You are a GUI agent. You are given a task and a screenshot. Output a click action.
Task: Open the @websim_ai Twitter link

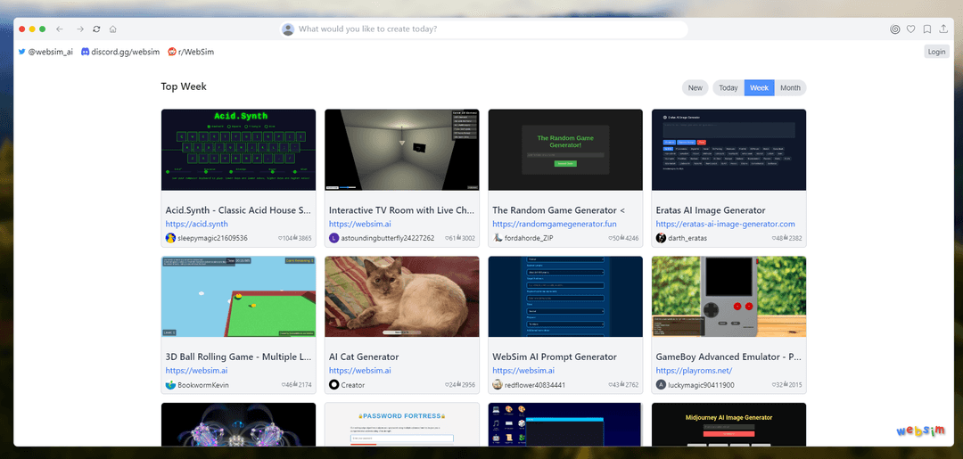(45, 53)
